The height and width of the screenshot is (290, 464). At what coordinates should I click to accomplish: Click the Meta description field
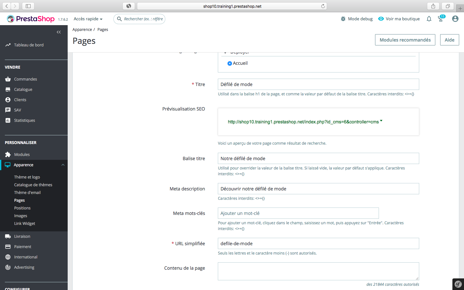pos(318,189)
